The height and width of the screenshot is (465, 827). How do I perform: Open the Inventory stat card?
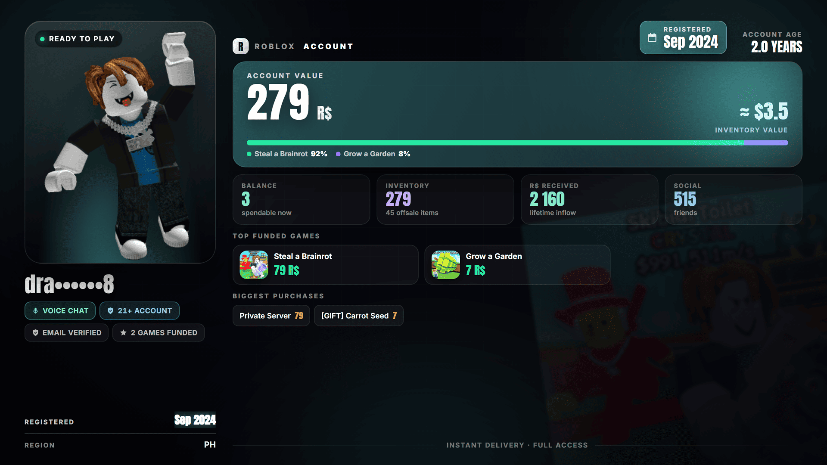[x=445, y=199]
